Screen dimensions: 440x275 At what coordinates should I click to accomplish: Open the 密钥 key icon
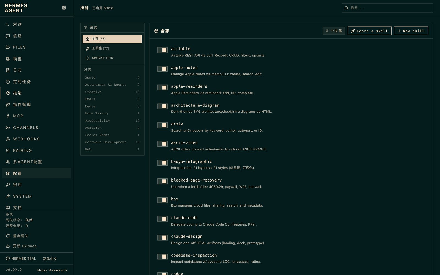coord(8,185)
